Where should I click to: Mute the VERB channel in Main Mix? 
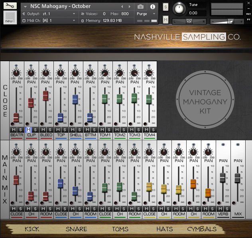[220, 209]
